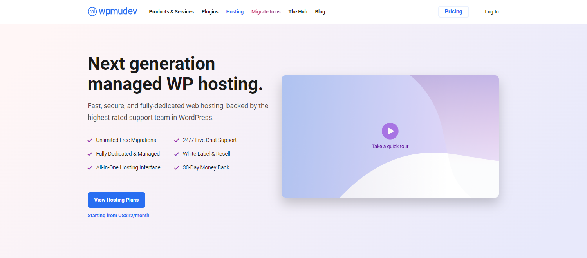Click View Hosting Plans button

(116, 200)
